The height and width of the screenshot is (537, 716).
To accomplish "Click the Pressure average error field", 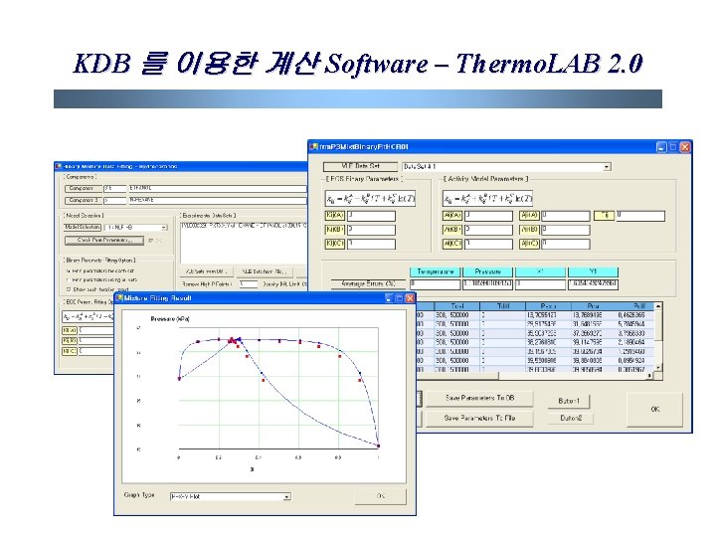I will (x=487, y=284).
